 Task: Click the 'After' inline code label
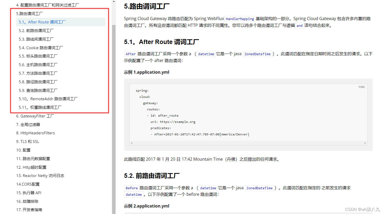[131, 54]
